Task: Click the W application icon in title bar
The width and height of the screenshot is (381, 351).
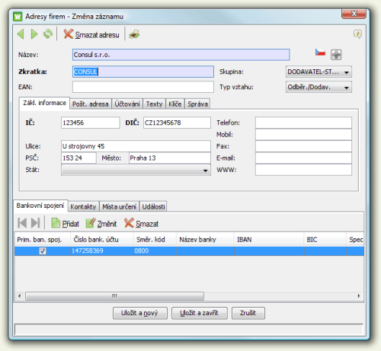Action: coord(18,17)
